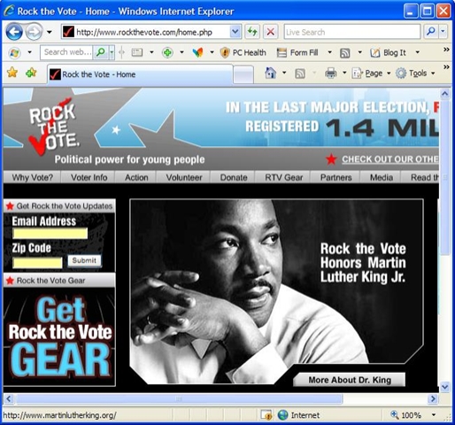455x425 pixels.
Task: Open the Page menu
Action: coord(371,73)
